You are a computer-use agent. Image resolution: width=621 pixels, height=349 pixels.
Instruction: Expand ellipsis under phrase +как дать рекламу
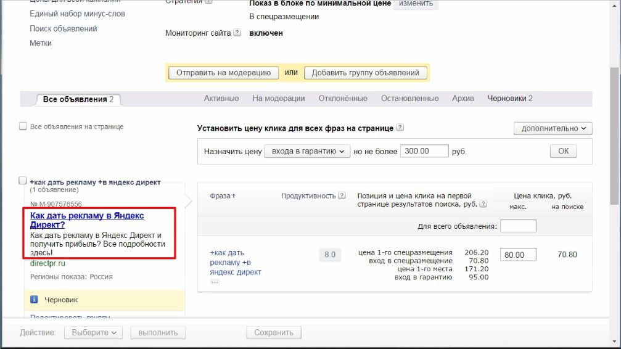tap(215, 282)
